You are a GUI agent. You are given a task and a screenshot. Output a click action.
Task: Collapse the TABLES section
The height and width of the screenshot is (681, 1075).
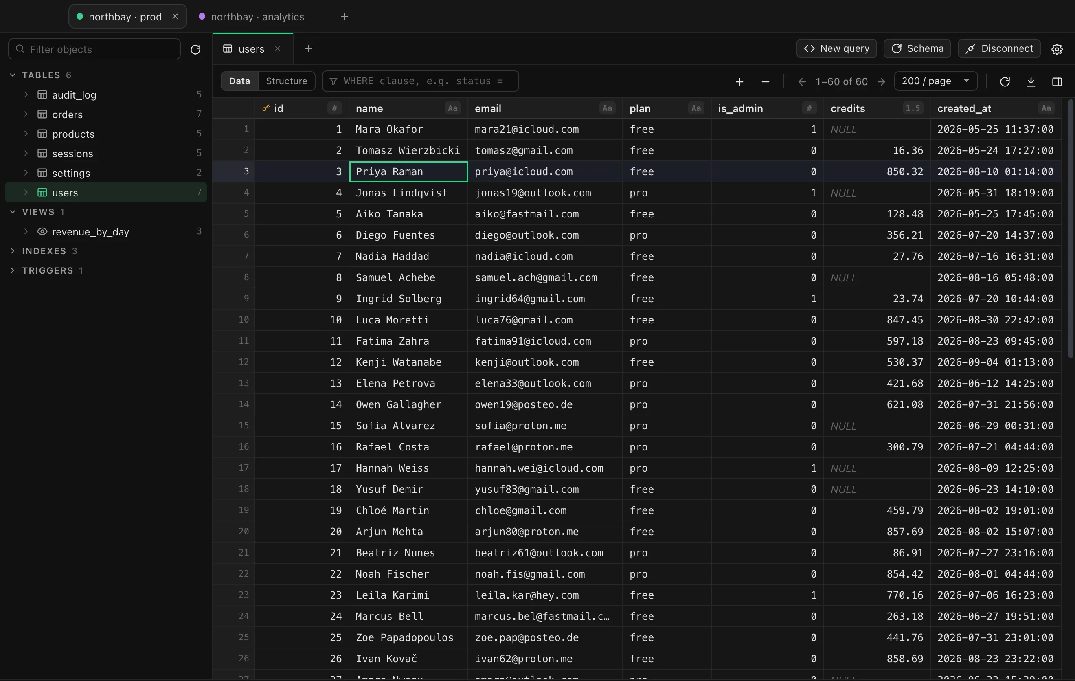click(x=13, y=75)
